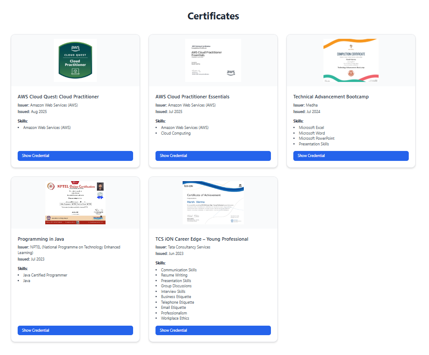
Task: Open the NPTEL Online Certification thumbnail
Action: pyautogui.click(x=75, y=203)
